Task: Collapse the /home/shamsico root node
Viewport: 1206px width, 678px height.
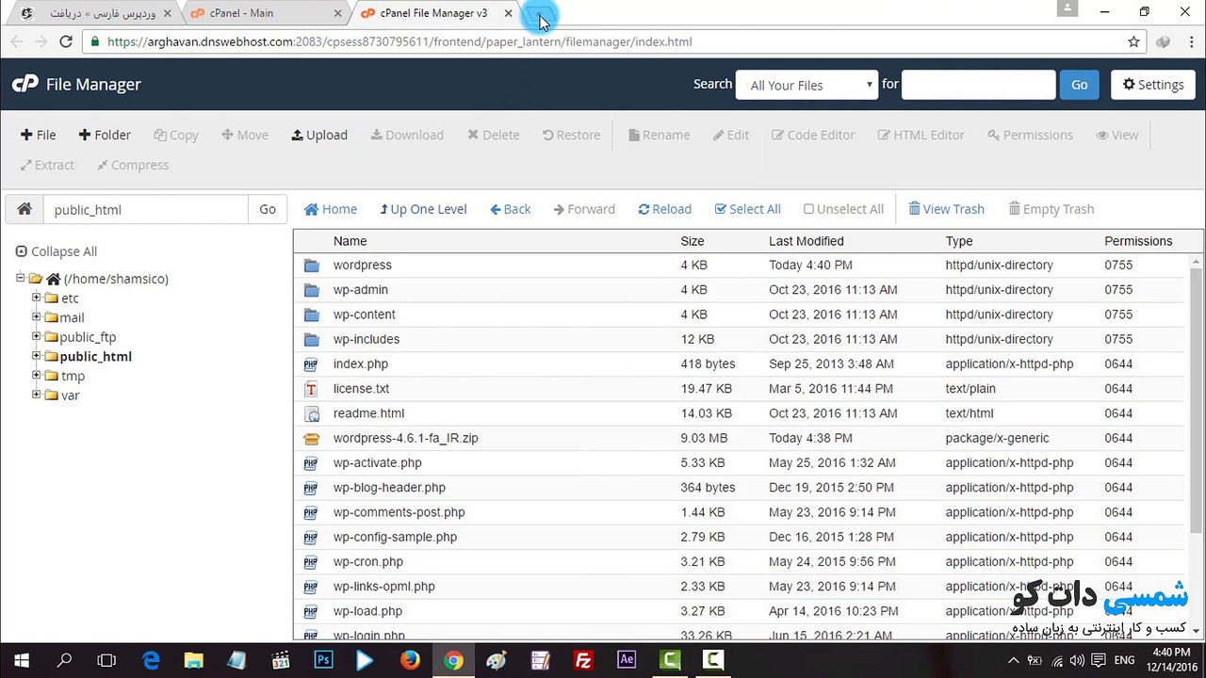Action: pyautogui.click(x=21, y=278)
